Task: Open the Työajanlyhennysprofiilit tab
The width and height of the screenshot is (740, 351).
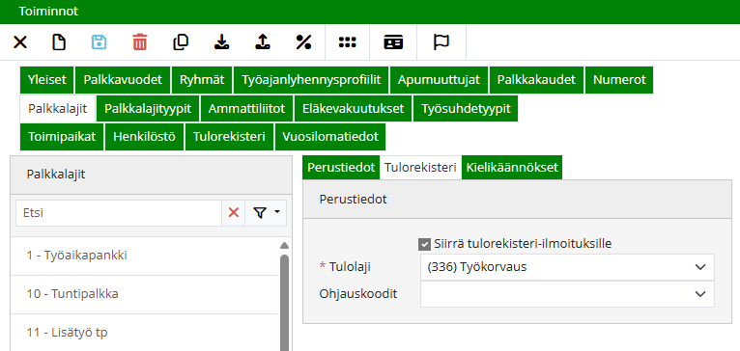Action: coord(311,80)
